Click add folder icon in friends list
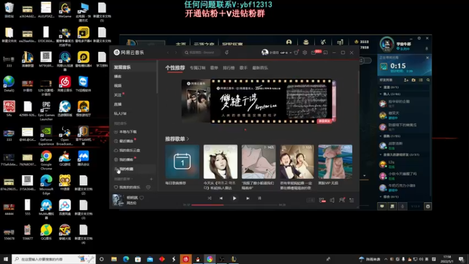Screen dimensions: 469x264 click(x=413, y=80)
